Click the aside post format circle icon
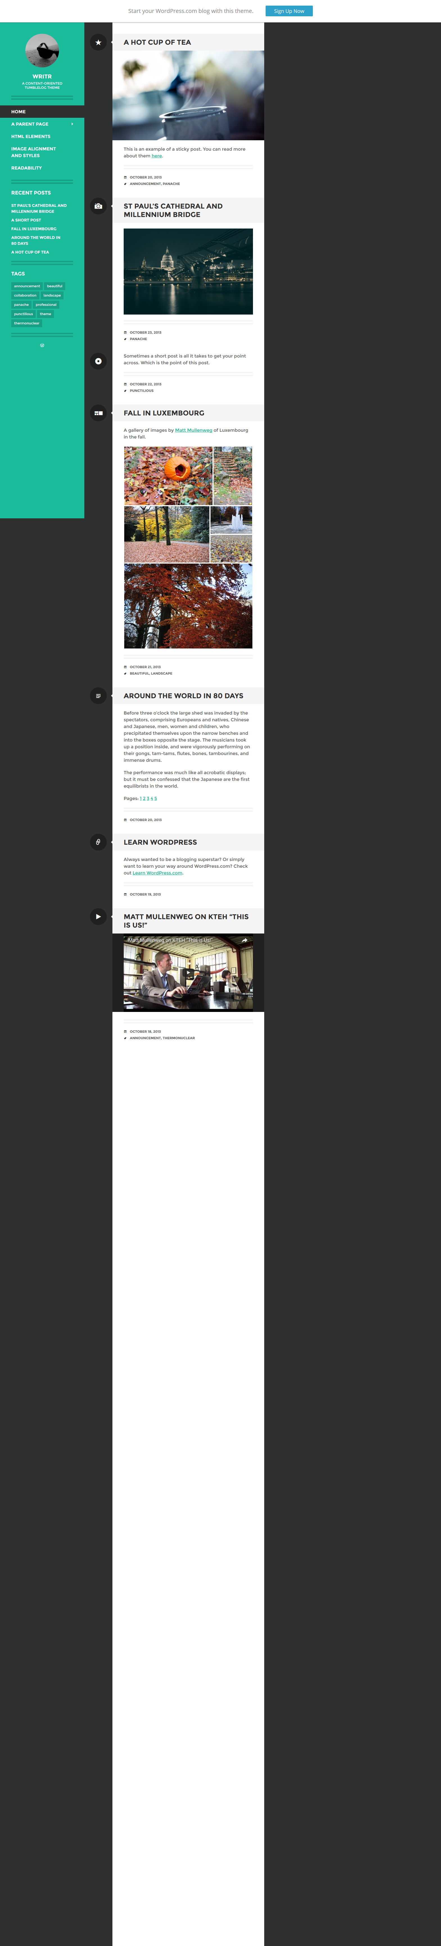The height and width of the screenshot is (1946, 441). [98, 361]
